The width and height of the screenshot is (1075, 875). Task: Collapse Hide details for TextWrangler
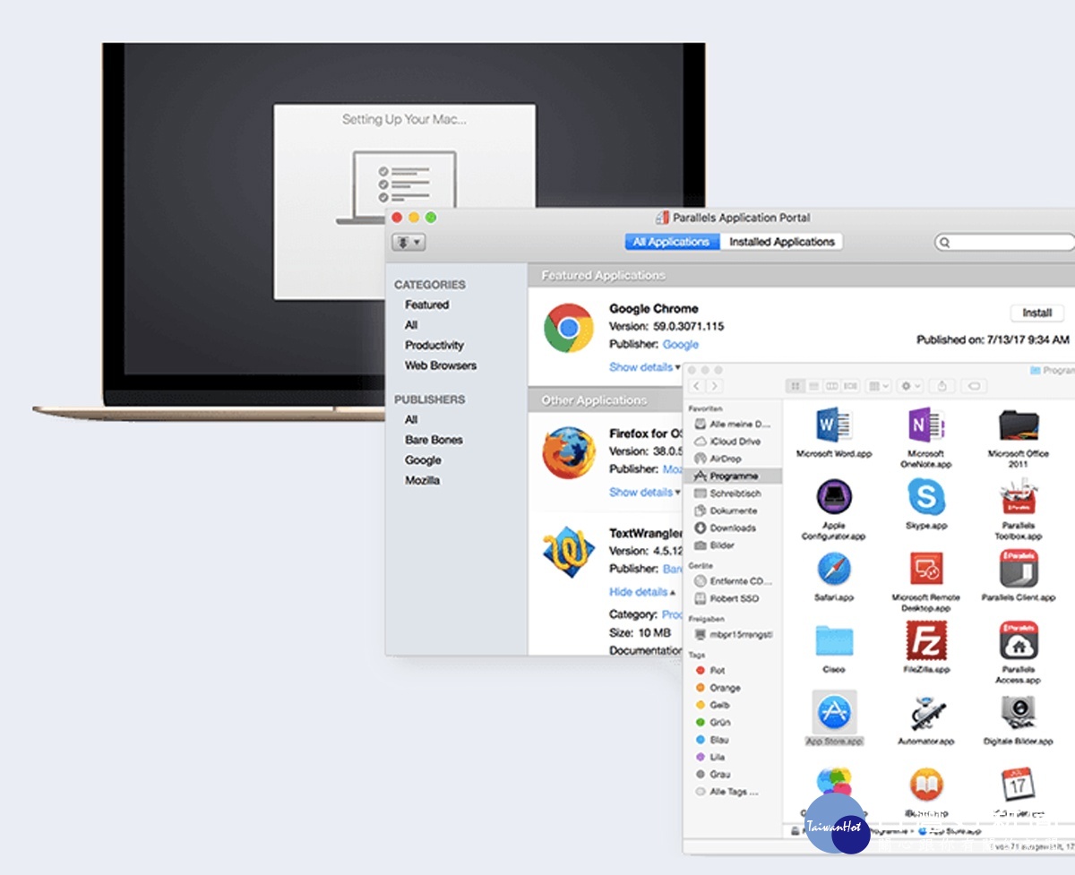click(642, 592)
